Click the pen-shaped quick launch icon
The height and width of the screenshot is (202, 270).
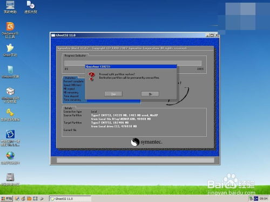tap(42, 199)
